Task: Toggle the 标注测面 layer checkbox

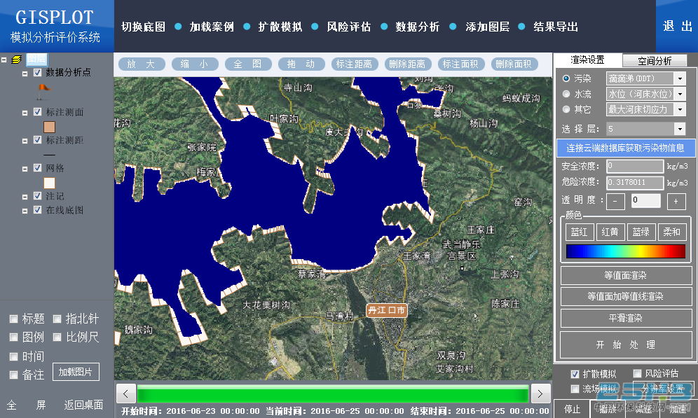Action: click(38, 112)
